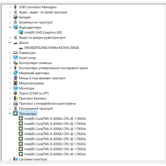This screenshot has height=166, width=166.
Task: Expand the USB Connector Managers node
Action: pos(10,7)
